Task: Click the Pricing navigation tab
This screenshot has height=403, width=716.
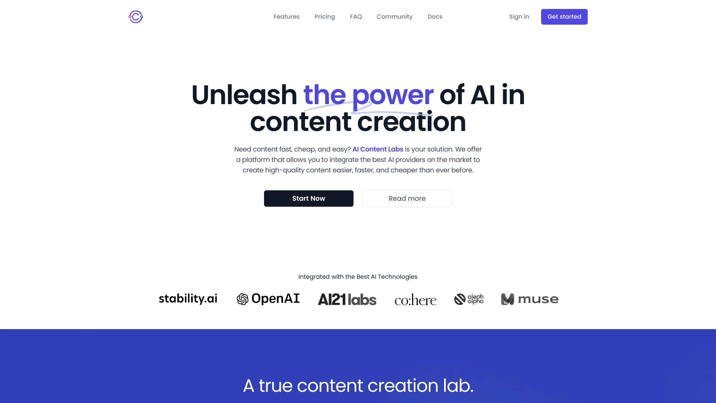Action: tap(324, 16)
